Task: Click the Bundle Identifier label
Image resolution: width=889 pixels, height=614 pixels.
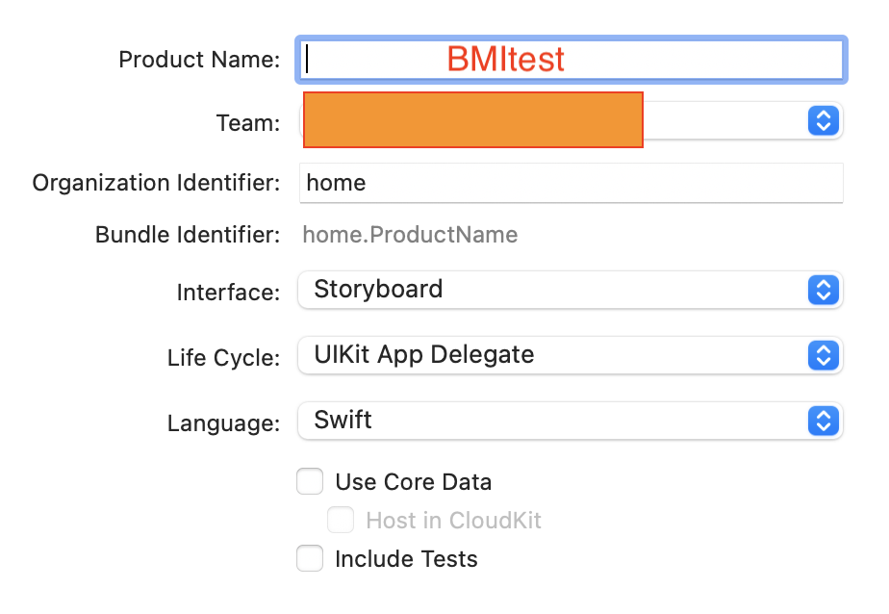Action: coord(188,235)
